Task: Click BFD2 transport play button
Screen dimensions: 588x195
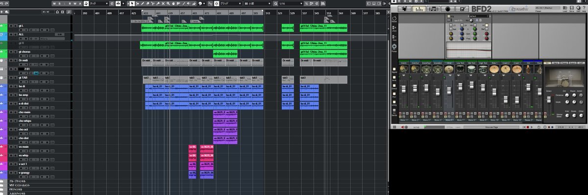Action: [532, 127]
